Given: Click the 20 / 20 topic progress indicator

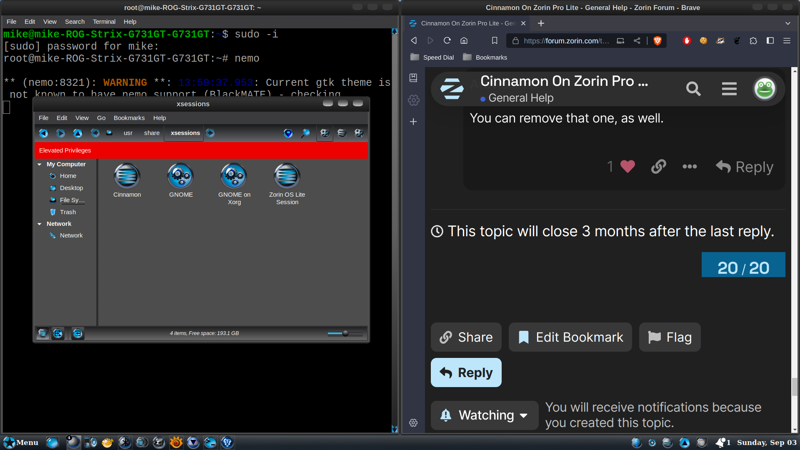Looking at the screenshot, I should 743,265.
